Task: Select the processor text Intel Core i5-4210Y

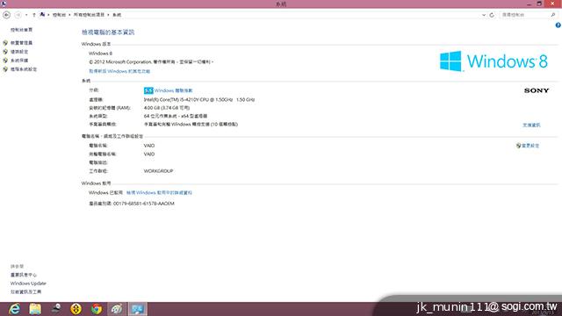Action: (199, 99)
